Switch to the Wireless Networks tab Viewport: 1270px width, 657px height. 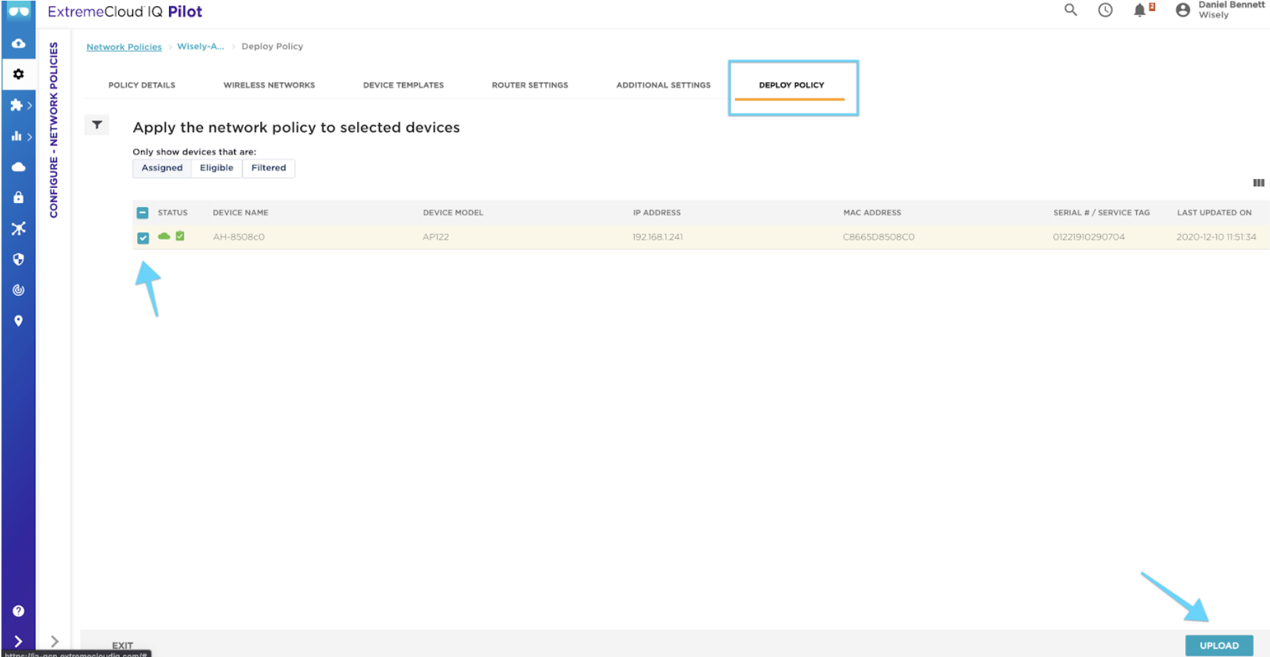click(269, 85)
